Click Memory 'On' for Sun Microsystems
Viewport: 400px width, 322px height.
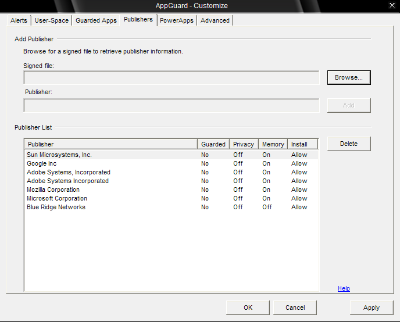(x=266, y=155)
